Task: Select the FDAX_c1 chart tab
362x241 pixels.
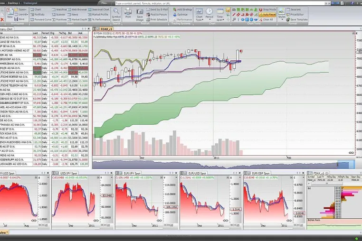Action: (103, 29)
